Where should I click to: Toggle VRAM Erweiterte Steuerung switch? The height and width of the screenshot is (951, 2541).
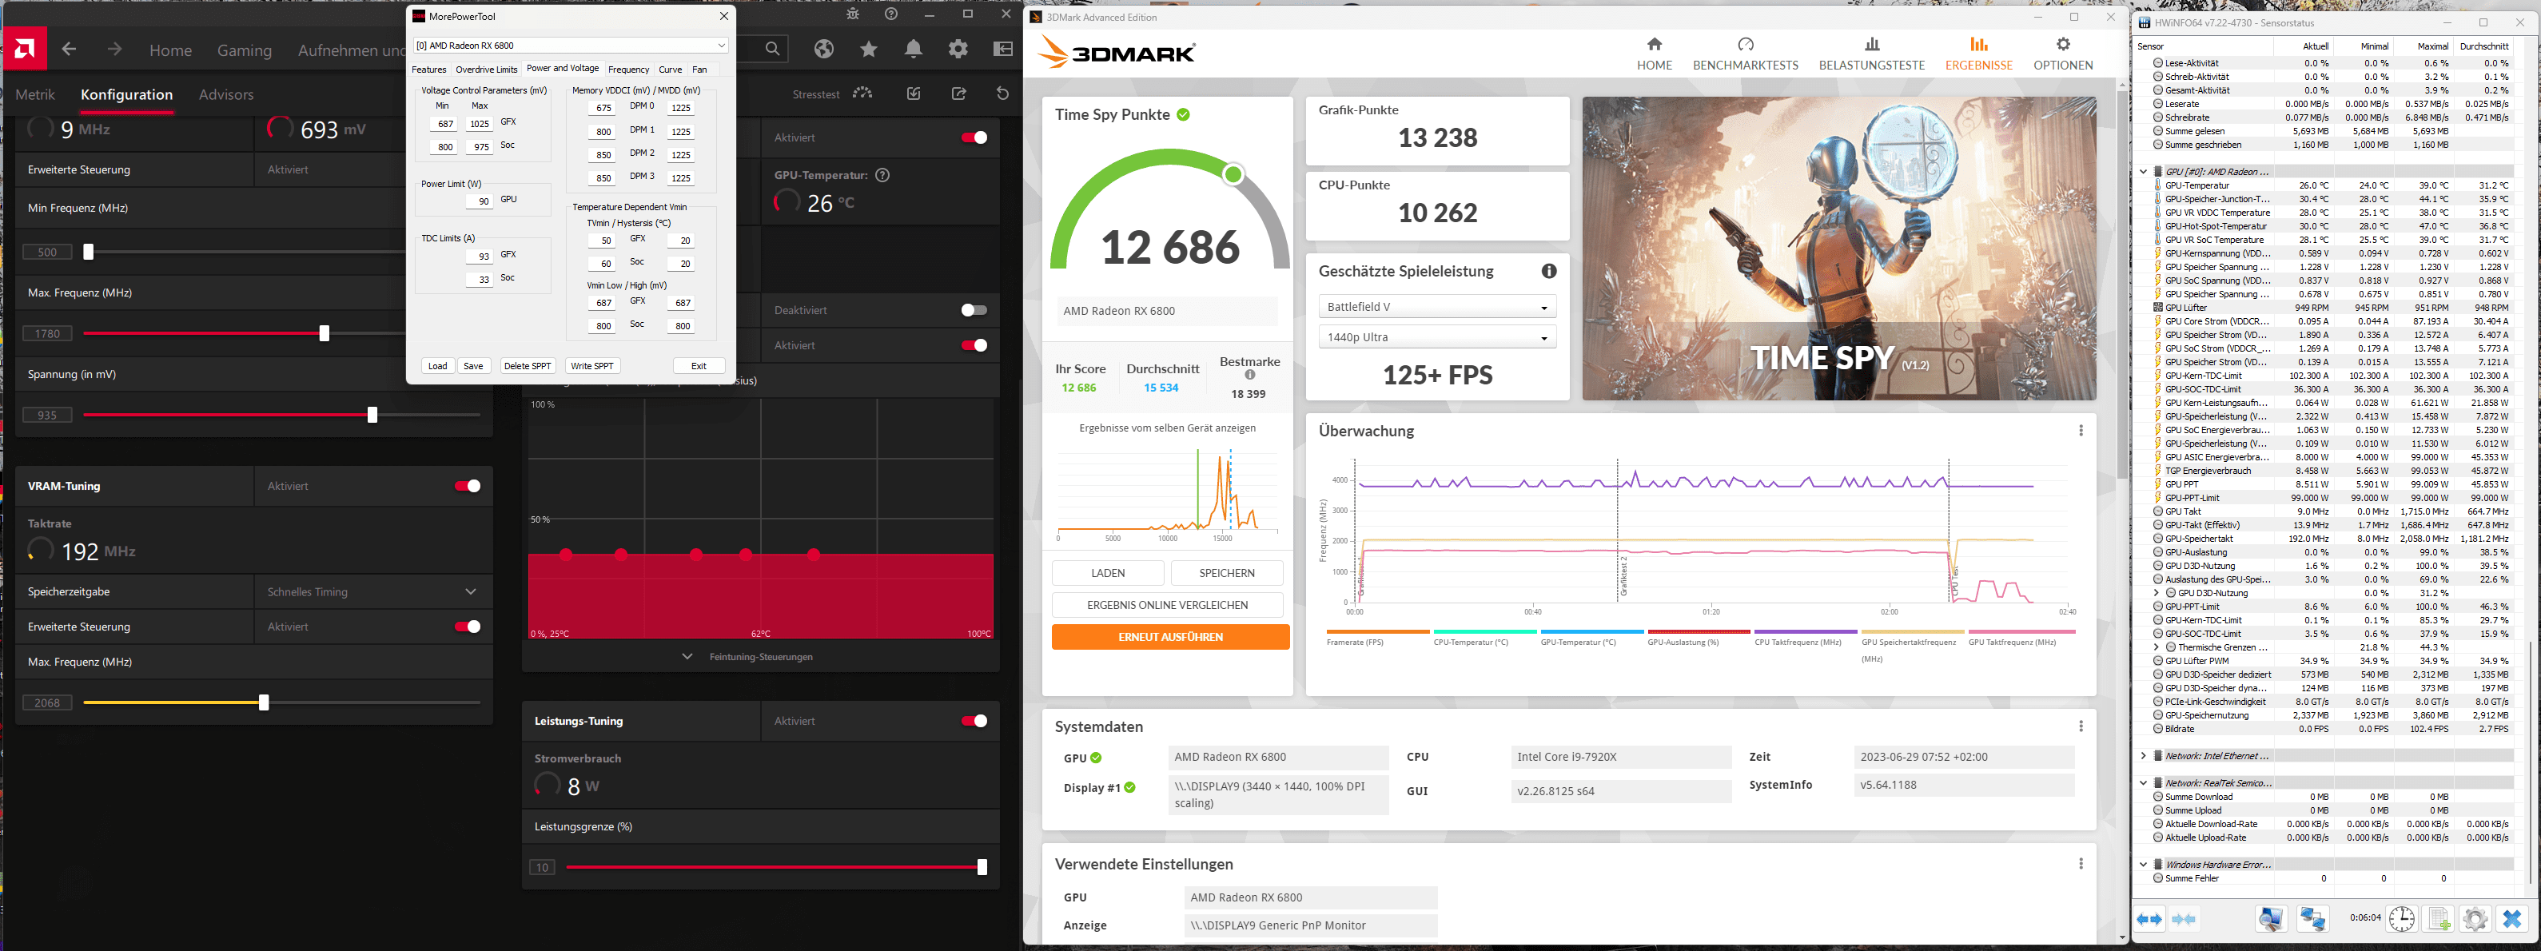click(468, 627)
